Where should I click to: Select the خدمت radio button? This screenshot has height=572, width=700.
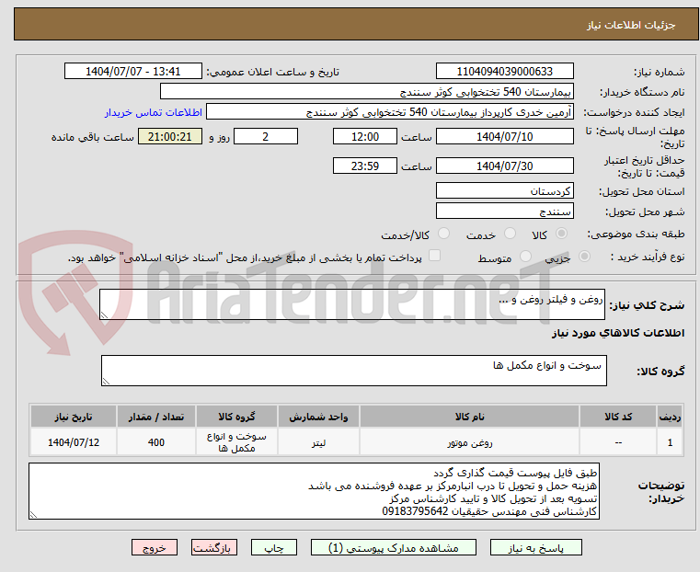click(510, 234)
